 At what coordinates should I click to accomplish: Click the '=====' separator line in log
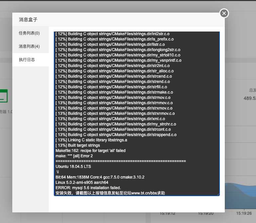121,161
